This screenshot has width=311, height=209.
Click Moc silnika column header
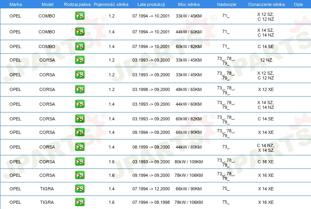click(189, 4)
